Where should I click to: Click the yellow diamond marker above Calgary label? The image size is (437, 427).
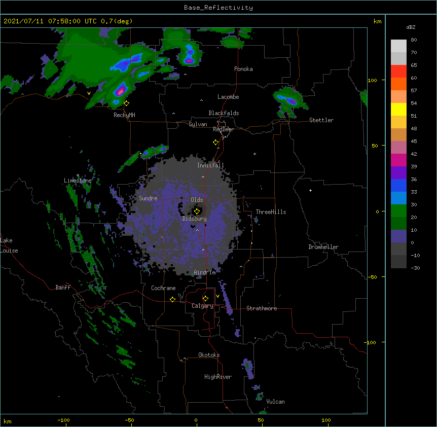(x=205, y=299)
